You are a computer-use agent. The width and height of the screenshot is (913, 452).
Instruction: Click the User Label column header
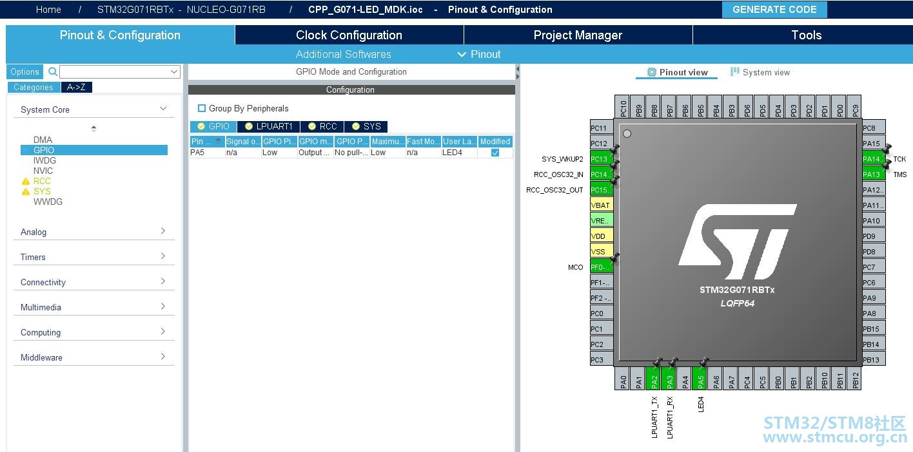[459, 141]
